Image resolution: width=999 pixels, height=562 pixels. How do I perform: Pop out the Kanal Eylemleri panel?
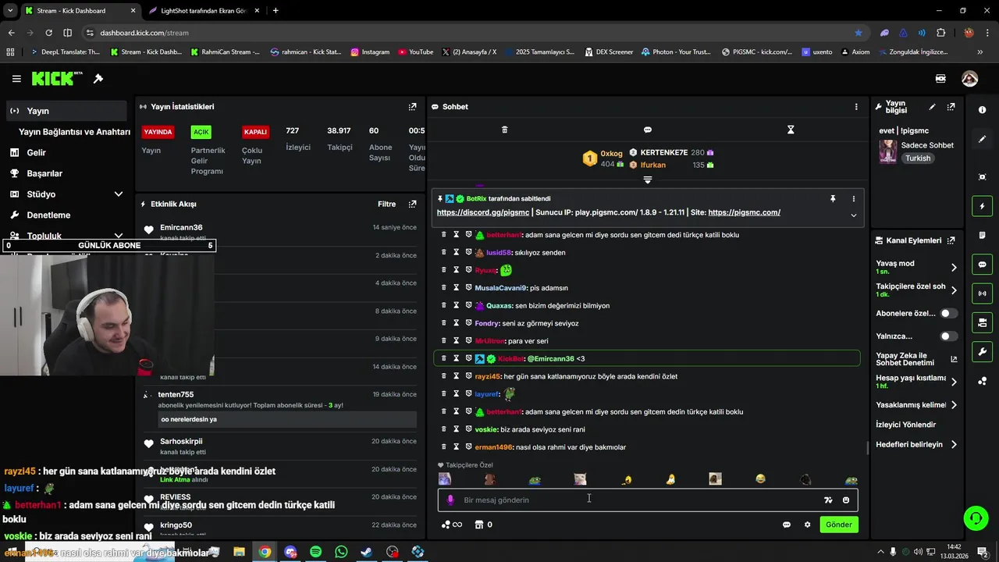(951, 240)
